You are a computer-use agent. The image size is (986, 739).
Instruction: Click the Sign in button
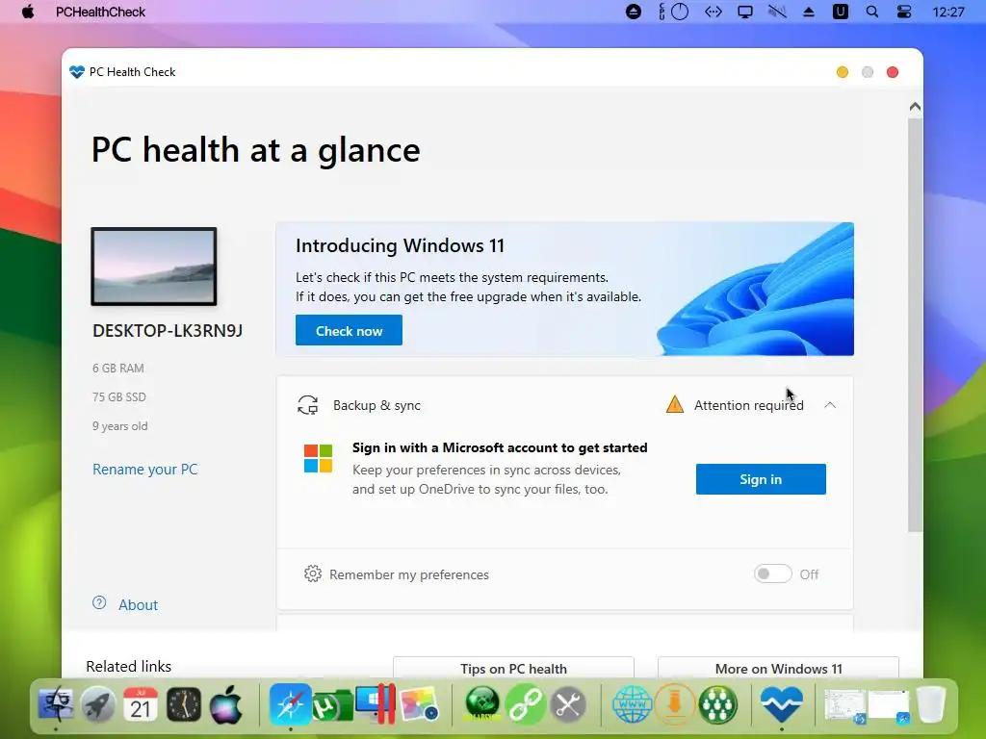[x=761, y=479]
